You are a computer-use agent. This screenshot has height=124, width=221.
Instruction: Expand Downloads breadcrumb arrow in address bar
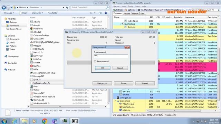click(41, 8)
